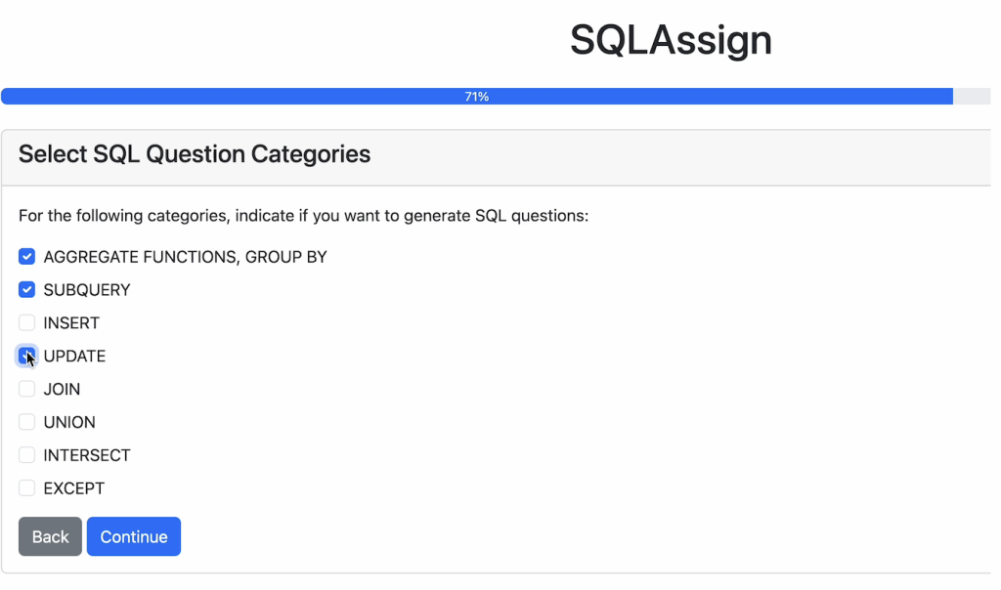This screenshot has width=1001, height=590.
Task: Click the INSERT category label
Action: (69, 322)
